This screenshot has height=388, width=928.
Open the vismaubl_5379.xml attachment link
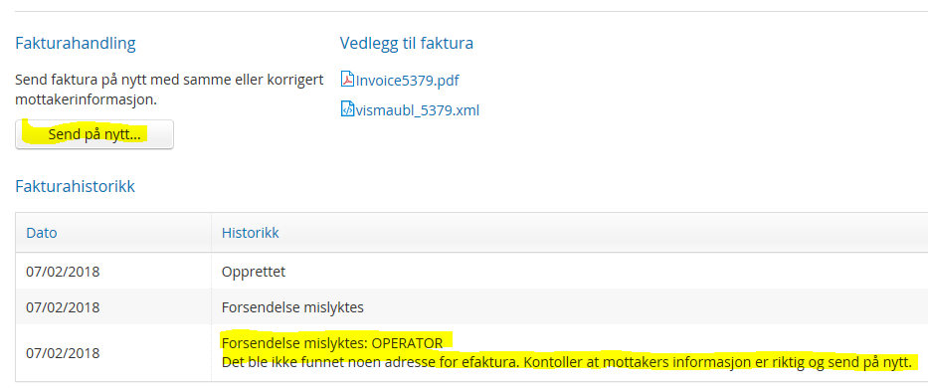pos(417,110)
